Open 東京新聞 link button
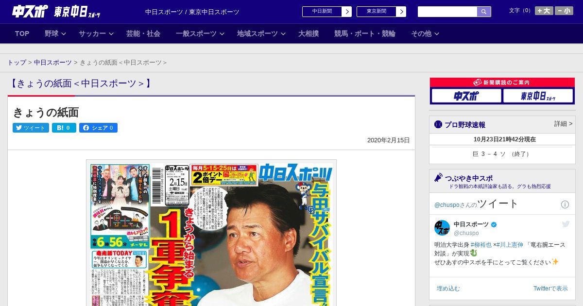 point(376,12)
